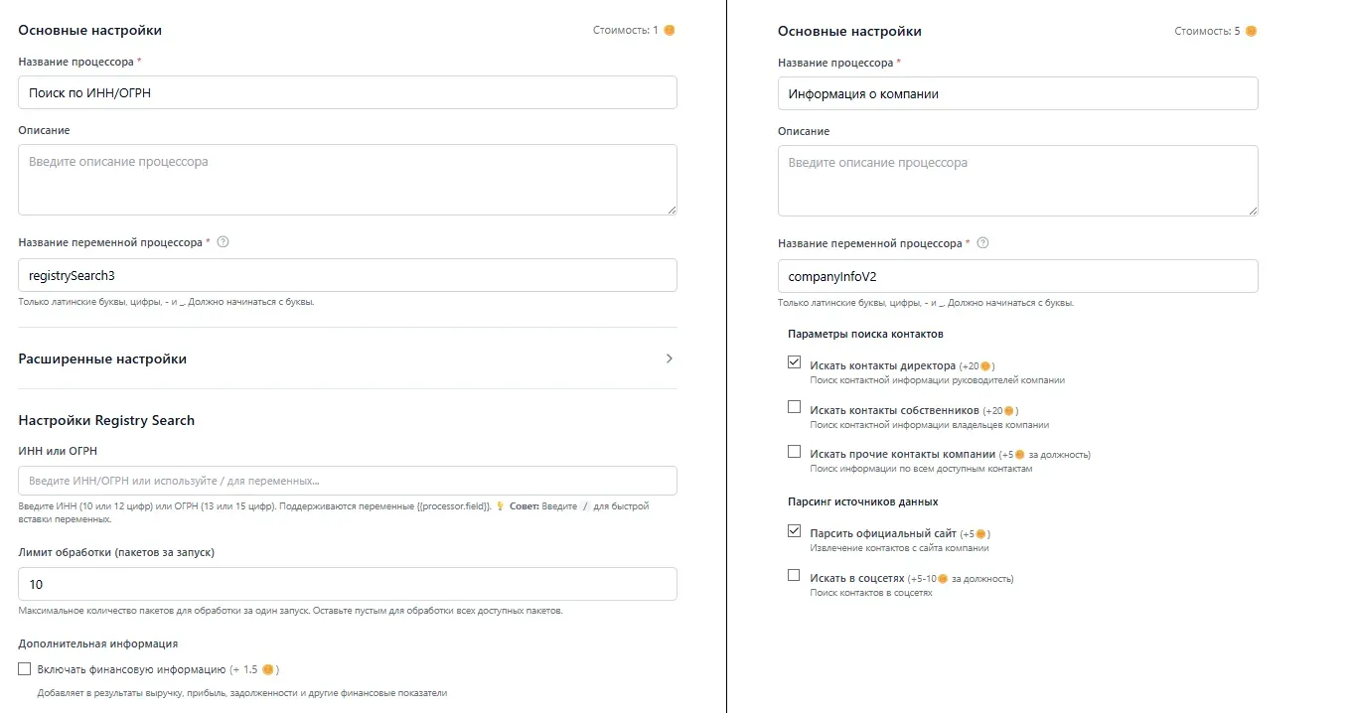Viewport: 1354px width, 713px height.
Task: Enable Искать в соцсетях checkbox
Action: 794,575
